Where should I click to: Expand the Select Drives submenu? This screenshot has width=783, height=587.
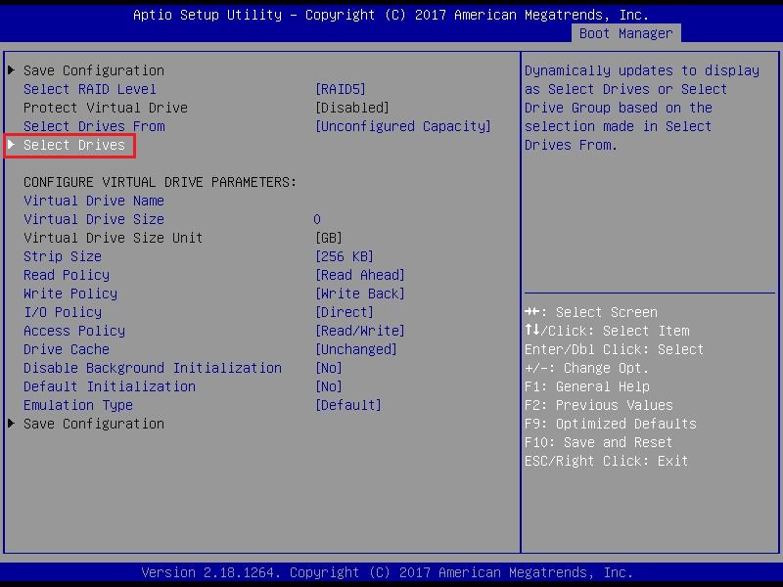(74, 145)
